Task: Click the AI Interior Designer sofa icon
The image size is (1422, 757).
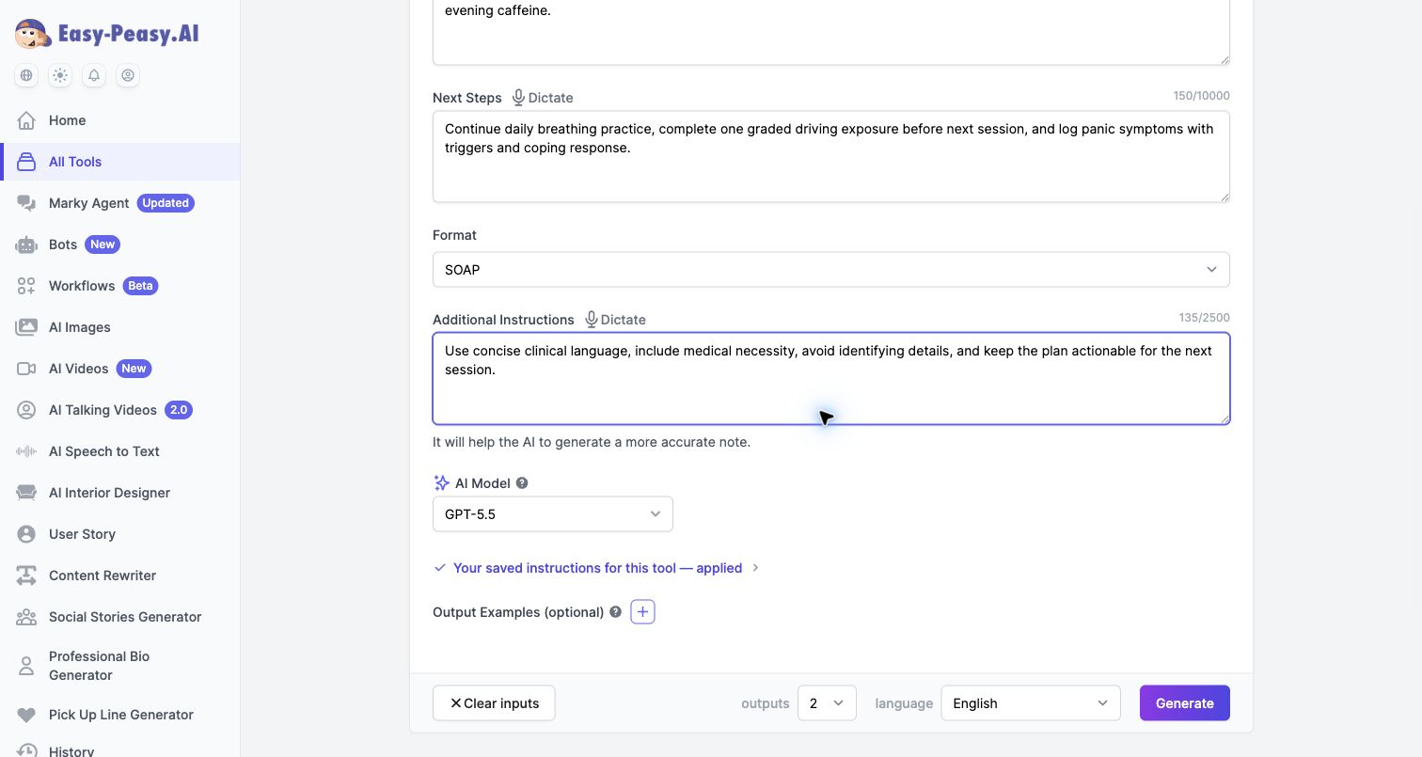Action: coord(26,493)
